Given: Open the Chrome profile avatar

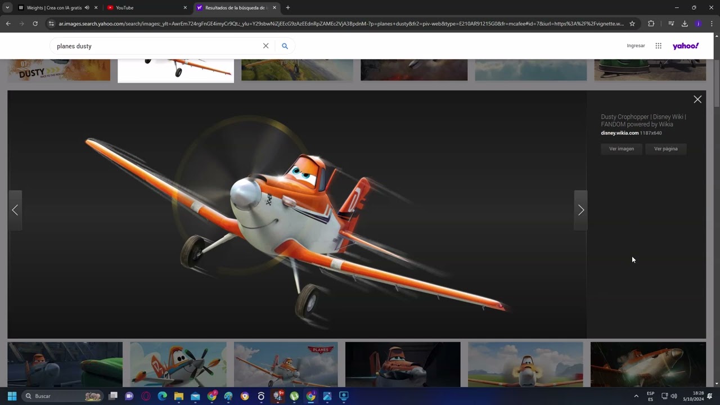Looking at the screenshot, I should [x=698, y=24].
